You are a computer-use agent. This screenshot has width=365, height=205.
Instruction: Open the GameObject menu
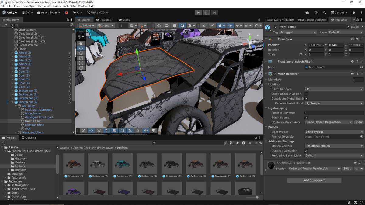(29, 6)
